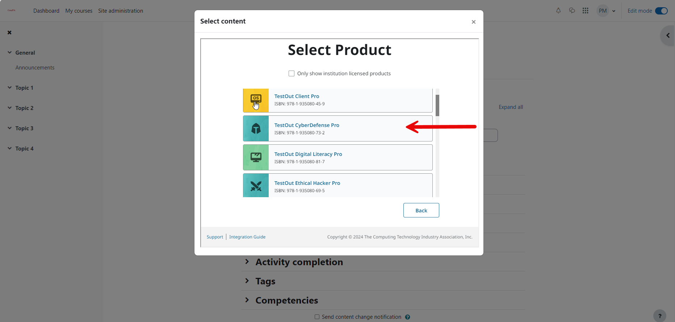Go to My courses
The width and height of the screenshot is (675, 322).
79,11
